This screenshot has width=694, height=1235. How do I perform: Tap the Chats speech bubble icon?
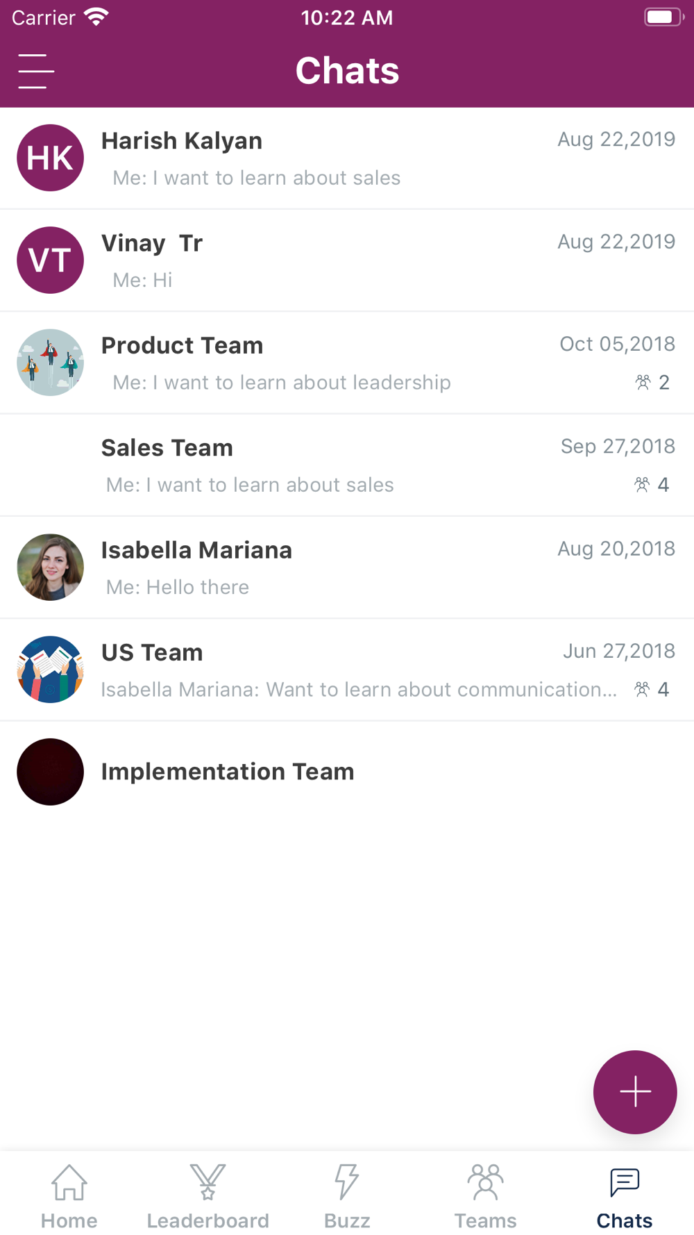click(x=624, y=1182)
